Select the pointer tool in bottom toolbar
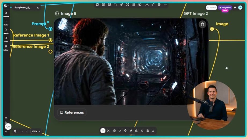 pyautogui.click(x=103, y=130)
